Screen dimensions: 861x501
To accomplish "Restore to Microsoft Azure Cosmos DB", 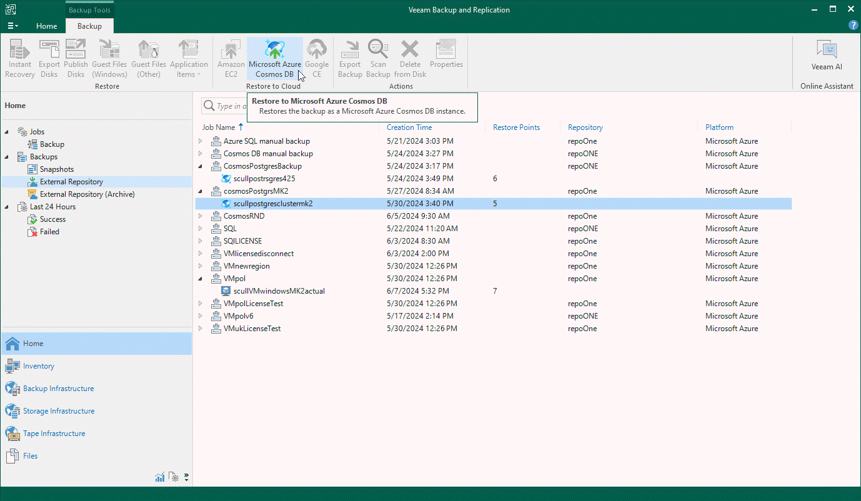I will click(275, 58).
